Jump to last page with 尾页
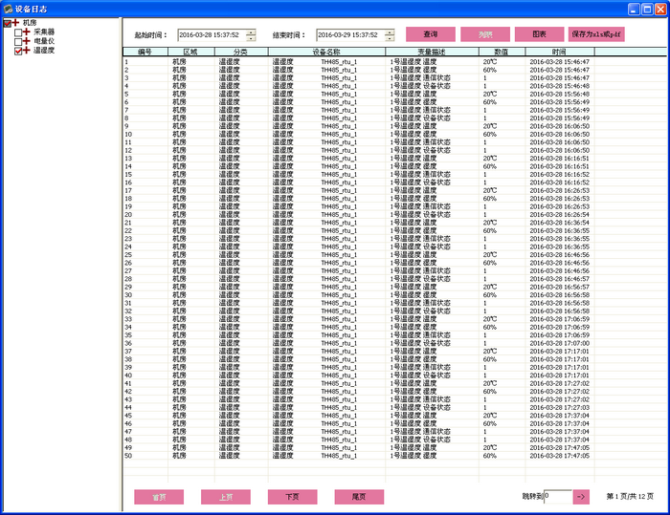 pyautogui.click(x=359, y=498)
